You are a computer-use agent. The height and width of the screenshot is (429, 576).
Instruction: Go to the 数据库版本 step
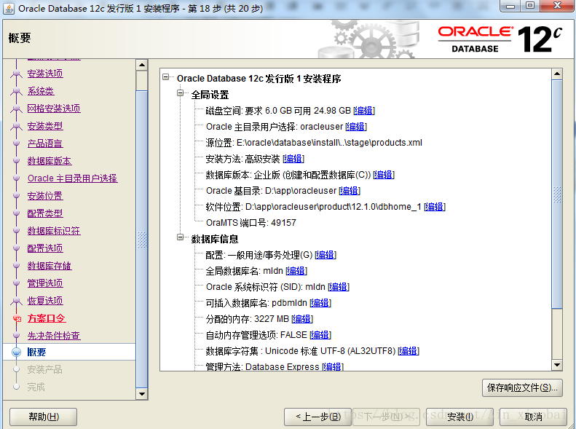click(x=50, y=161)
